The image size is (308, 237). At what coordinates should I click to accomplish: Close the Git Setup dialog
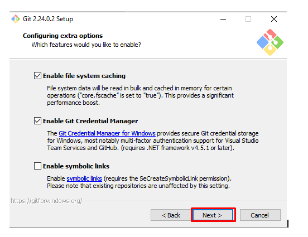pos(274,19)
